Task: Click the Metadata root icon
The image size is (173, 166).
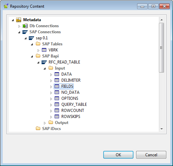Action: [x=18, y=20]
